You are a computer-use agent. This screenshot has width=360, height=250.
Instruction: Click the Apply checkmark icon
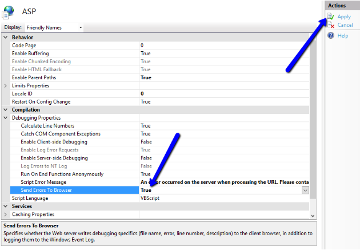tap(331, 17)
